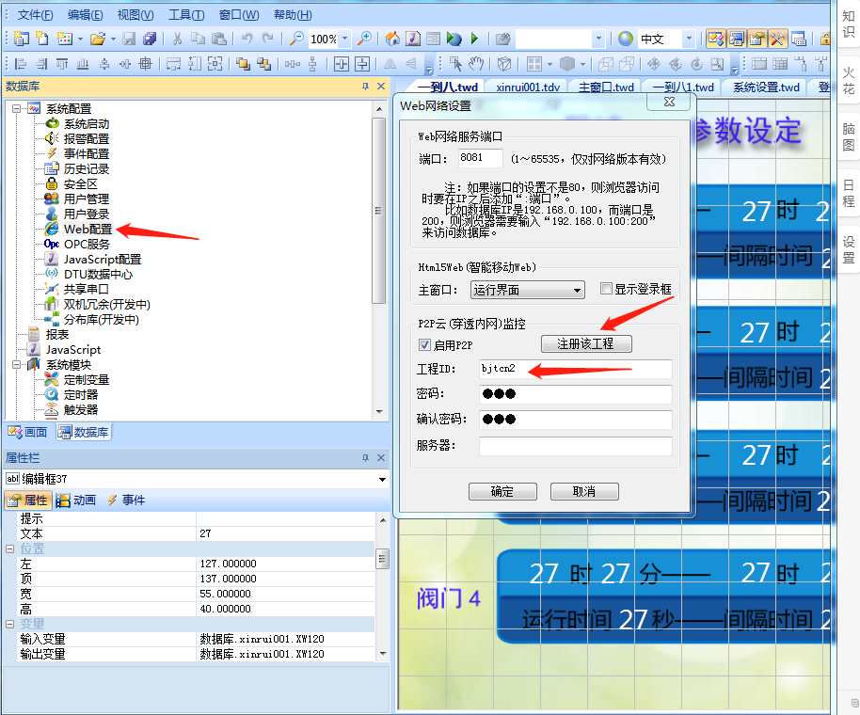Click the 端口 port input field
The height and width of the screenshot is (715, 860).
[x=481, y=158]
